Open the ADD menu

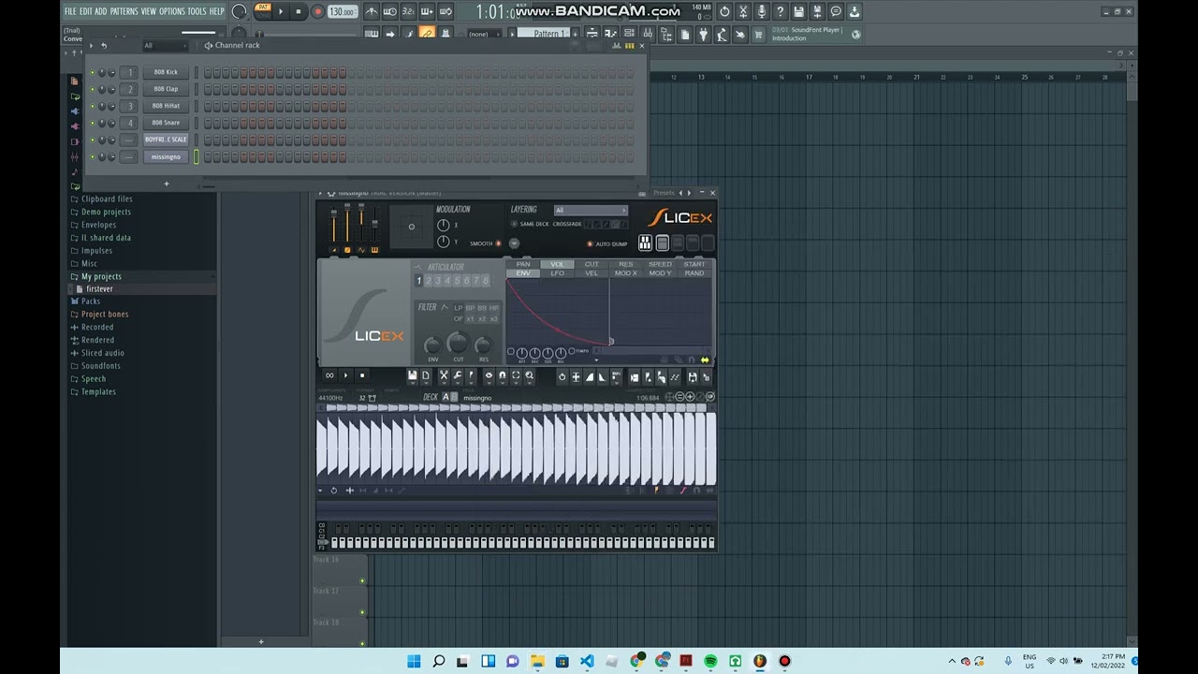click(x=101, y=11)
